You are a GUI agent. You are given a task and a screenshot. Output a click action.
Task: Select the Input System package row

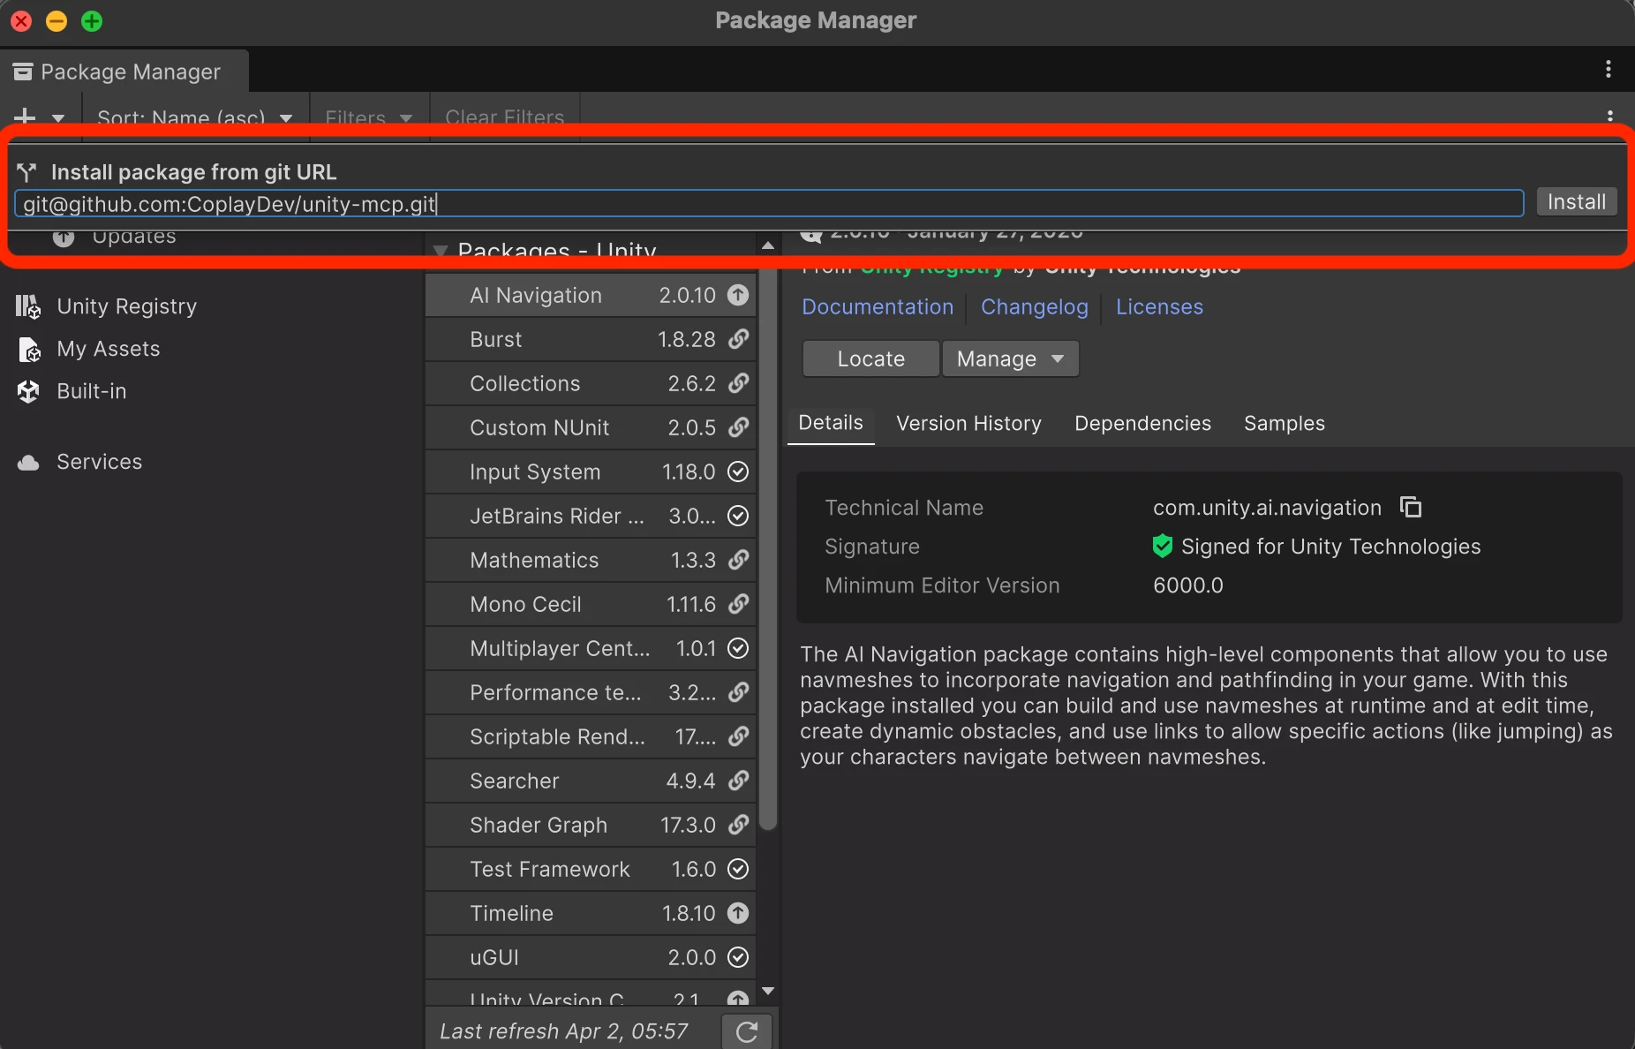[590, 472]
